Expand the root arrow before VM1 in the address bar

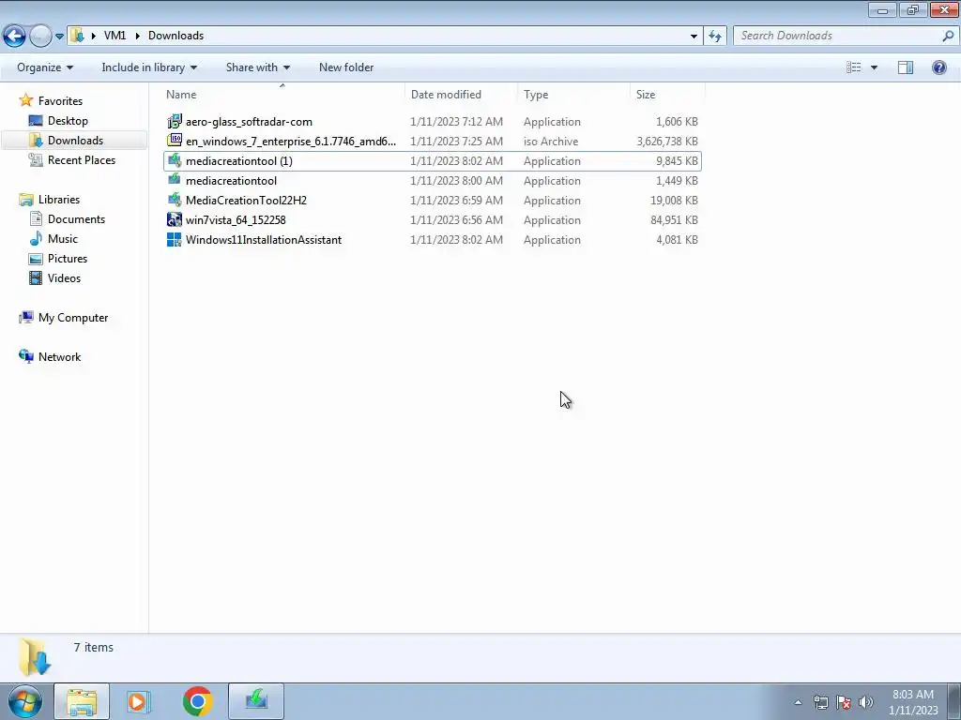93,36
